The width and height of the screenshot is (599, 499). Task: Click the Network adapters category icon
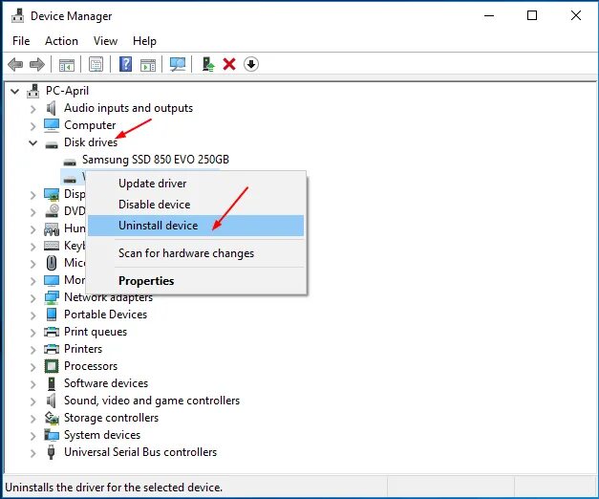[52, 297]
